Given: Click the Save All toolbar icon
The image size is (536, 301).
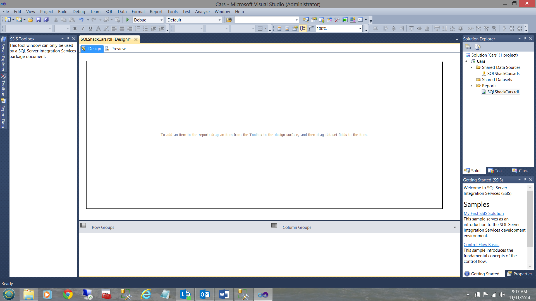Looking at the screenshot, I should pyautogui.click(x=46, y=20).
